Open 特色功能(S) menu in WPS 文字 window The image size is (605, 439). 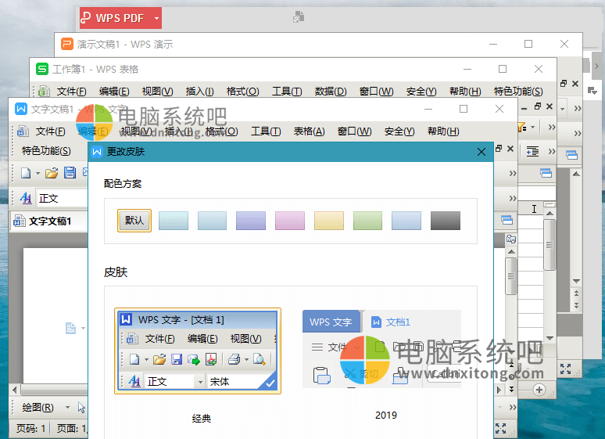(46, 151)
